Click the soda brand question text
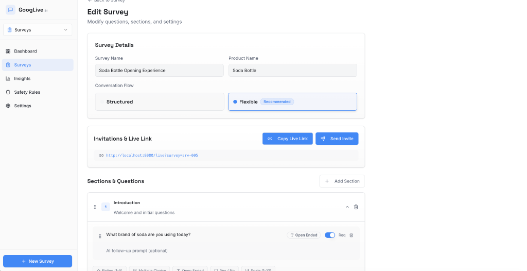 [x=148, y=234]
